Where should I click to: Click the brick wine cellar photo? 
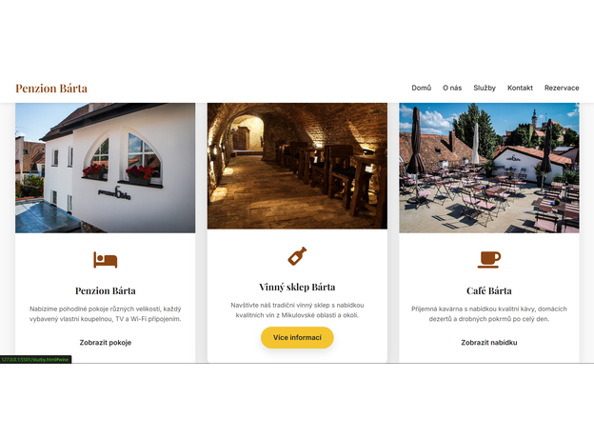(297, 166)
